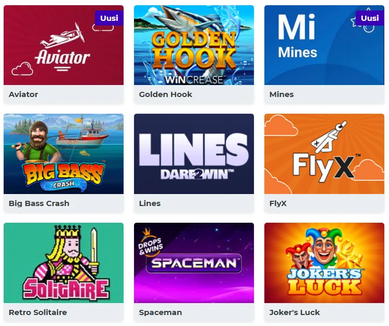Click the Spaceman title label

pos(160,312)
